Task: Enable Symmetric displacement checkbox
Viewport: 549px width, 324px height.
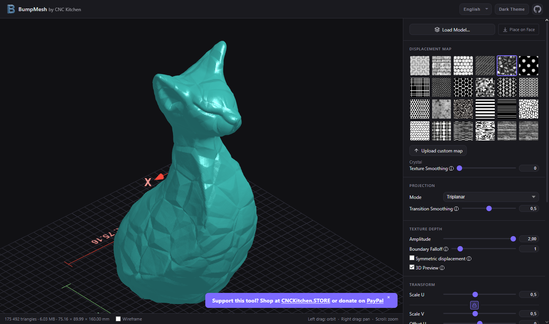Action: 412,258
